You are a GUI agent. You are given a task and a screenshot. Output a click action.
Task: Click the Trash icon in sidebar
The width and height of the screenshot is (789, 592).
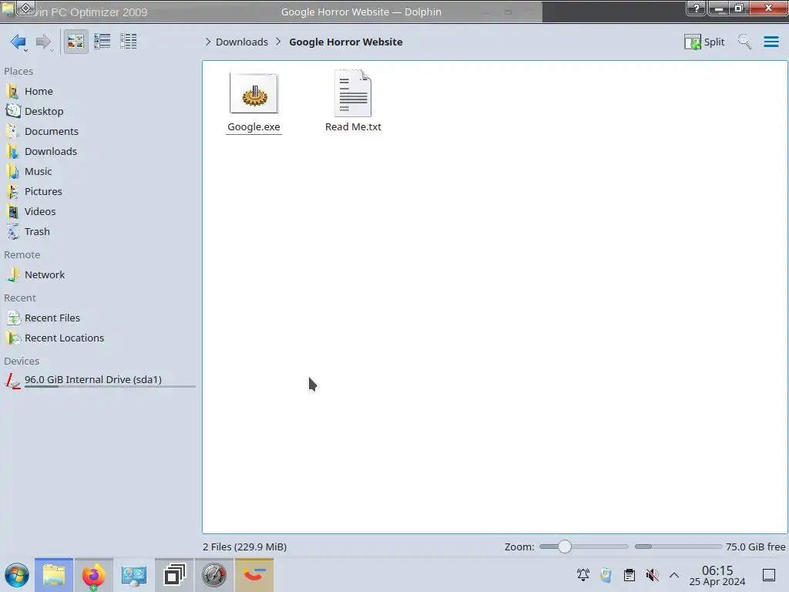click(x=13, y=232)
